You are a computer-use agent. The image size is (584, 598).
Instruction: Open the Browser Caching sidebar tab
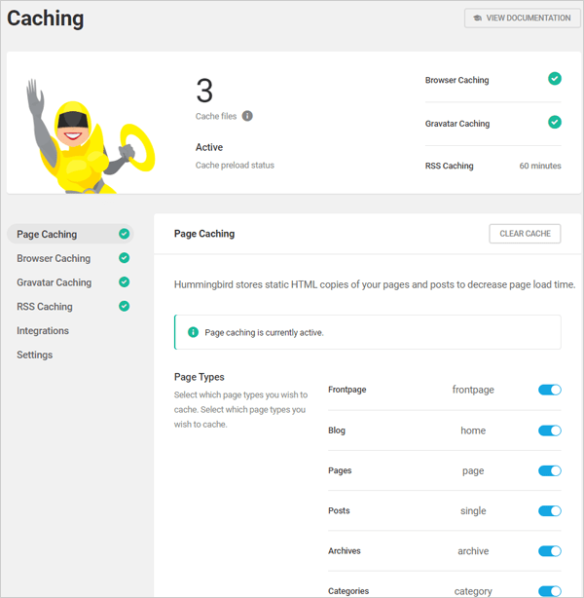click(x=54, y=258)
